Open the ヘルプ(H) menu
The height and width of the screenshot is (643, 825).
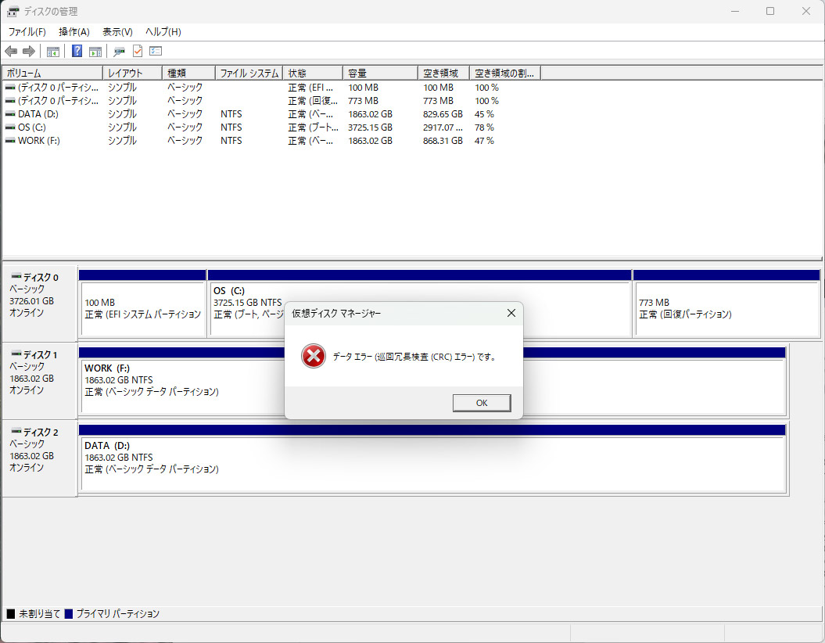click(x=163, y=31)
